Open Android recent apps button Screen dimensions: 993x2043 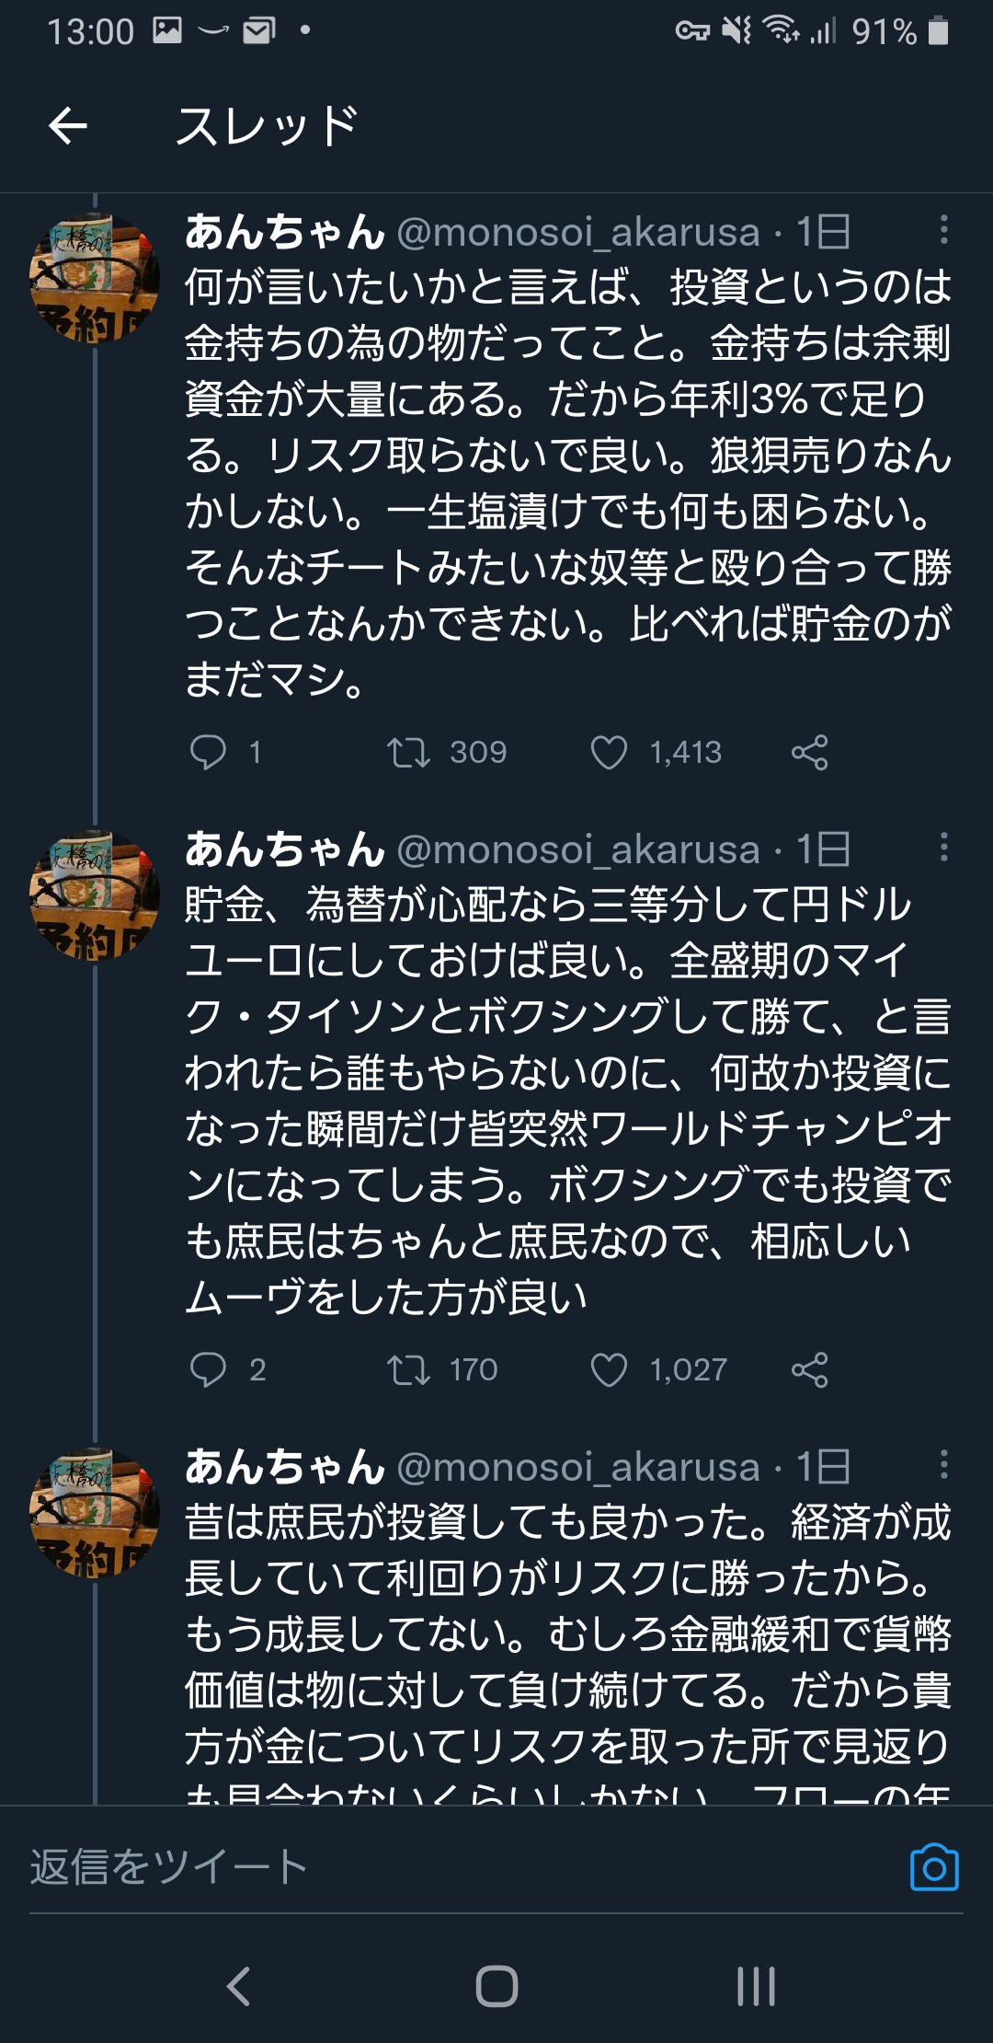pos(756,1986)
